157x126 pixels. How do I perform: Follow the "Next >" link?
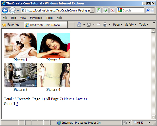coord(69,99)
